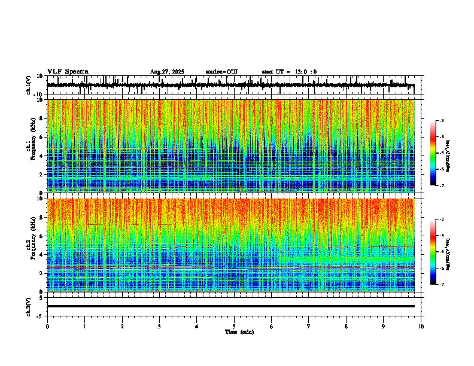Click the time axis tick label "5"
This screenshot has height=366, width=474.
point(234,327)
